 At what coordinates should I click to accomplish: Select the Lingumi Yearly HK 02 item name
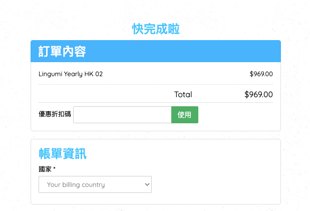click(71, 74)
